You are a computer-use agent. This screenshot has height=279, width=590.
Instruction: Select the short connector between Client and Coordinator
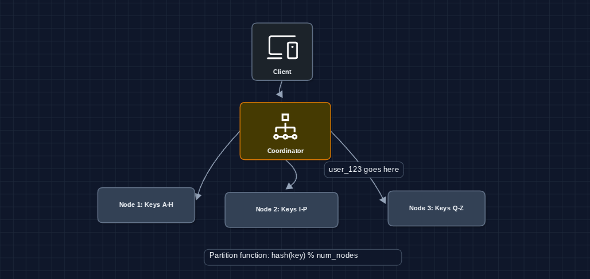tap(281, 86)
